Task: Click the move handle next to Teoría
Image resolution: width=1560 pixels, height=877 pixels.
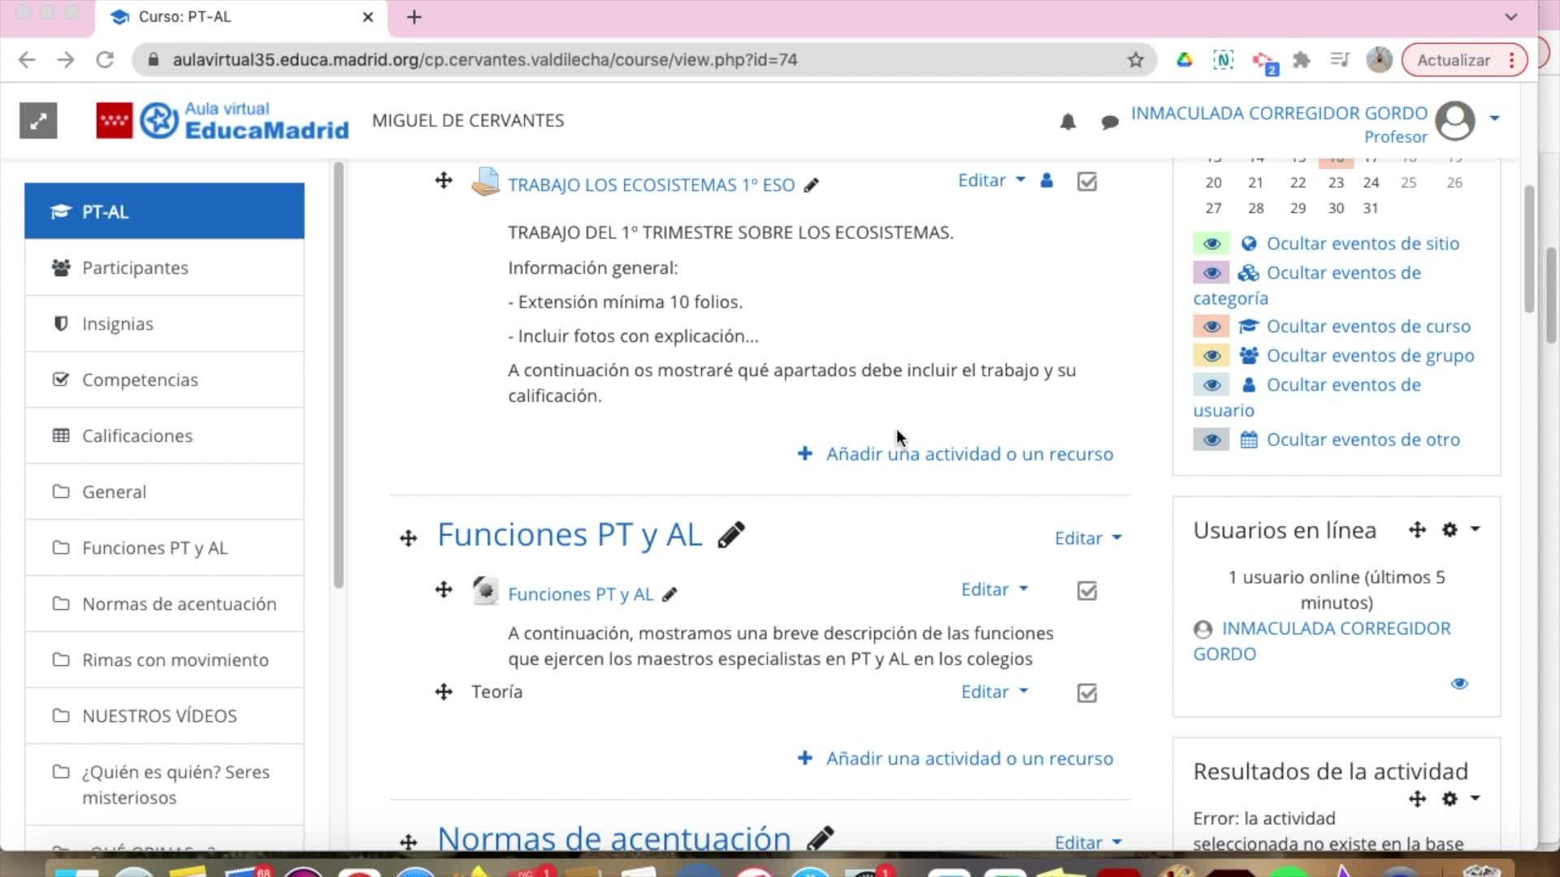Action: point(444,692)
